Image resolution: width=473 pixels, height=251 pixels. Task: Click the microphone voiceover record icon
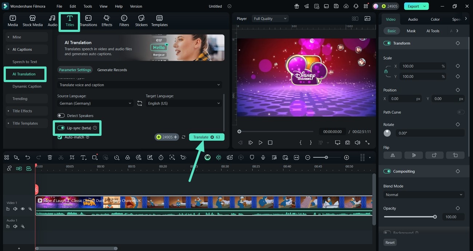pos(263,157)
